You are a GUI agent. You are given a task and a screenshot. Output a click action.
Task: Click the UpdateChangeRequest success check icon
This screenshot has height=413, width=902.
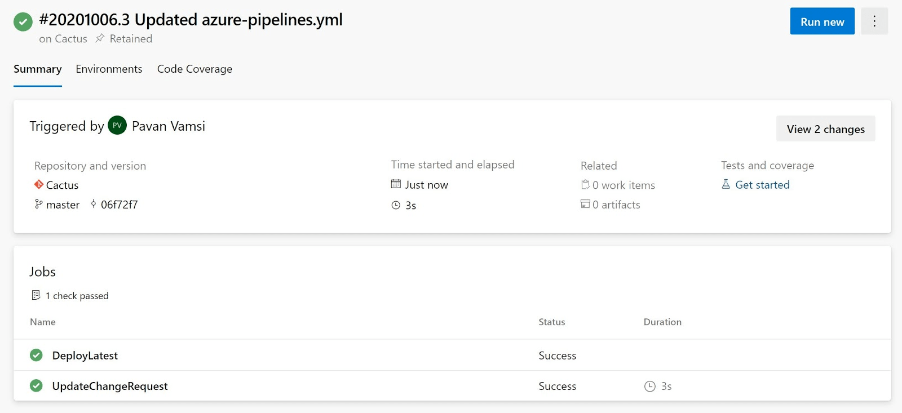36,385
